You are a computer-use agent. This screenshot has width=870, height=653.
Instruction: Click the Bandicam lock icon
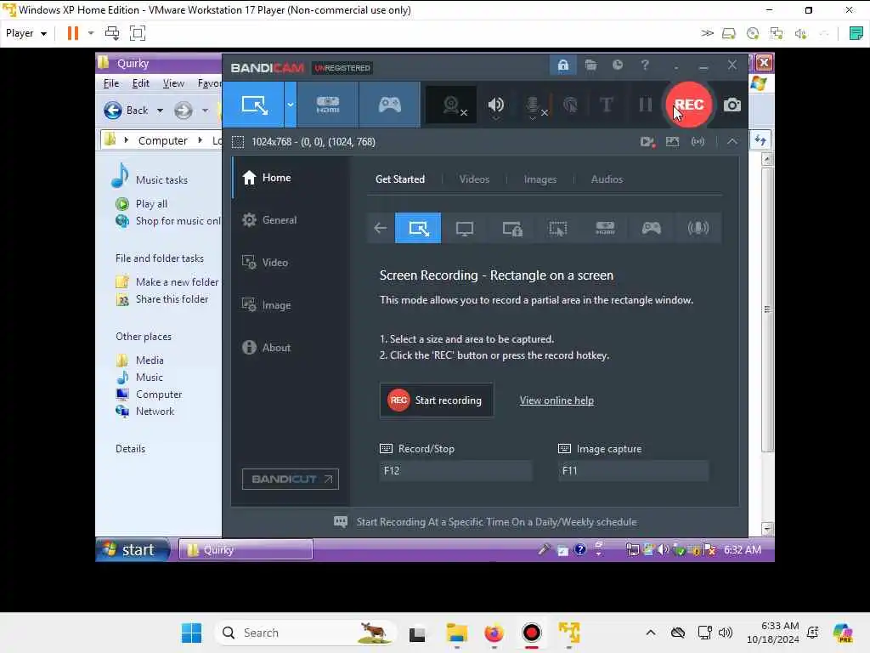tap(562, 65)
